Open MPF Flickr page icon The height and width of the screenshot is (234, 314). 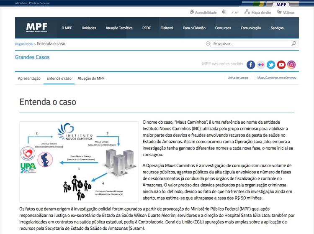pos(261,64)
